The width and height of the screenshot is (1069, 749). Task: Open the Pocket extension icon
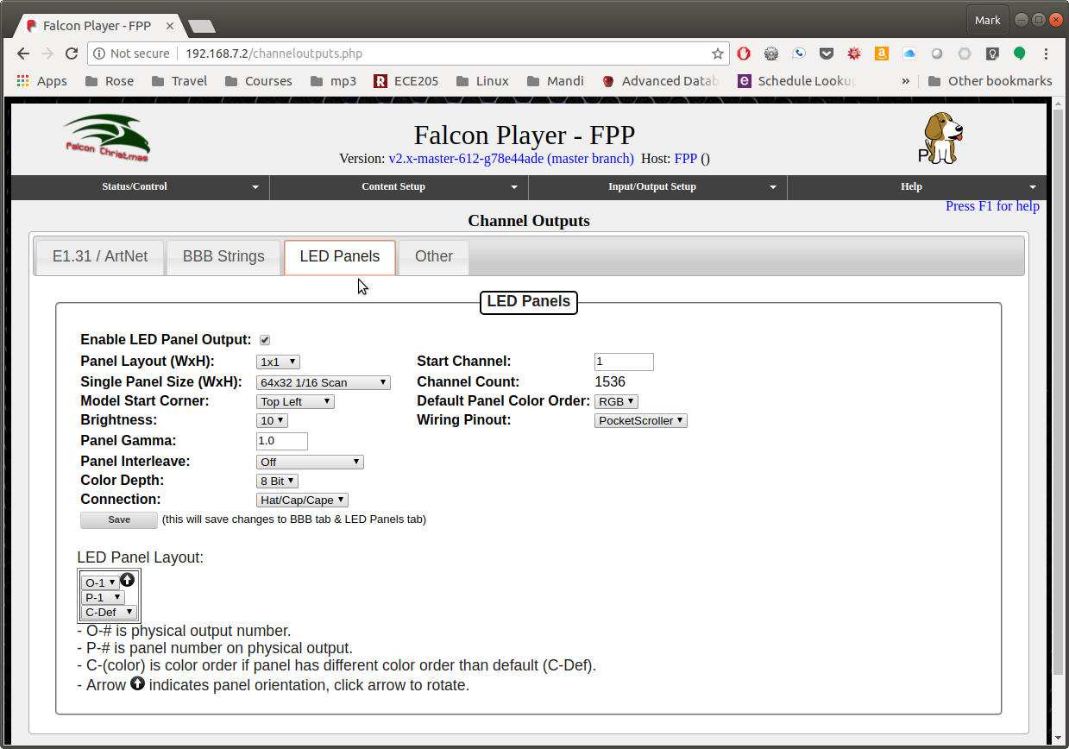coord(827,53)
